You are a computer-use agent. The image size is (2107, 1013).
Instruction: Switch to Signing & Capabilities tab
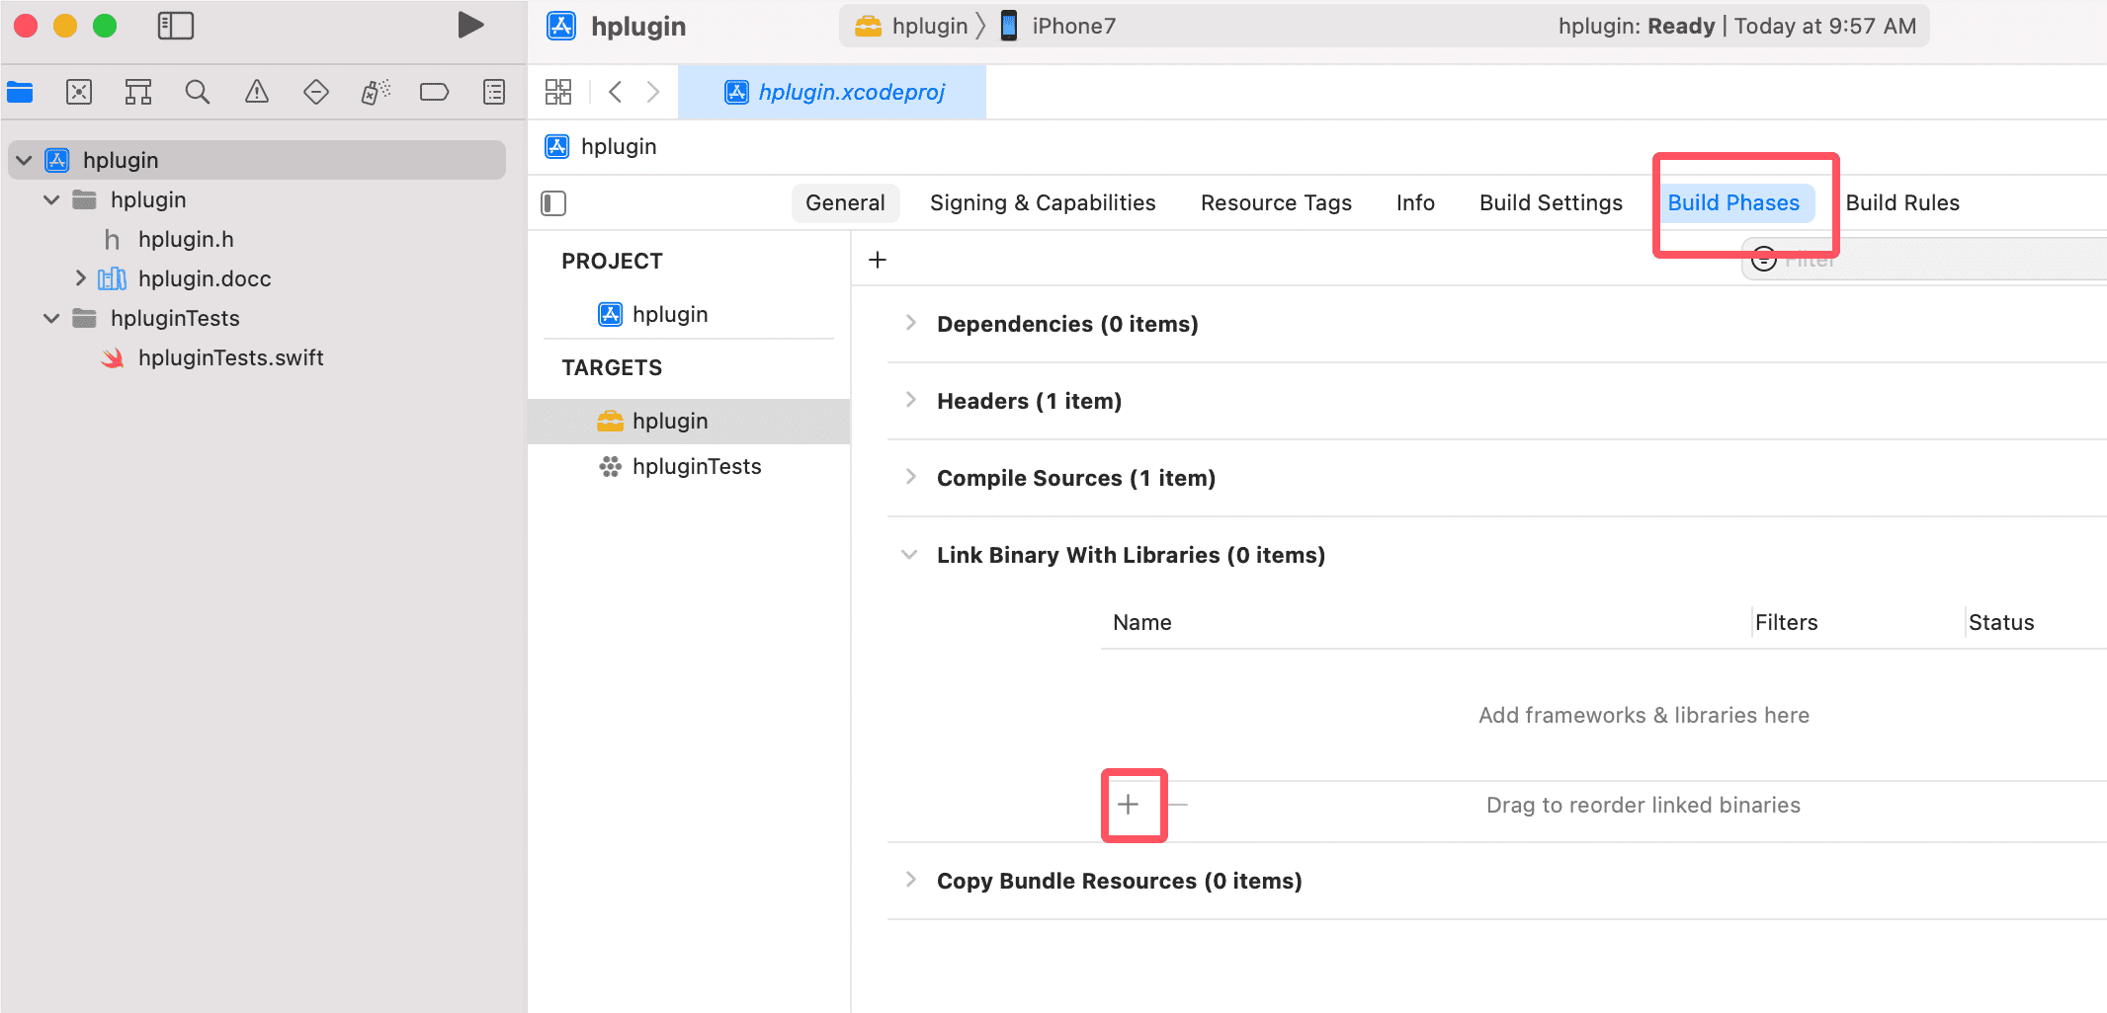pyautogui.click(x=1043, y=202)
